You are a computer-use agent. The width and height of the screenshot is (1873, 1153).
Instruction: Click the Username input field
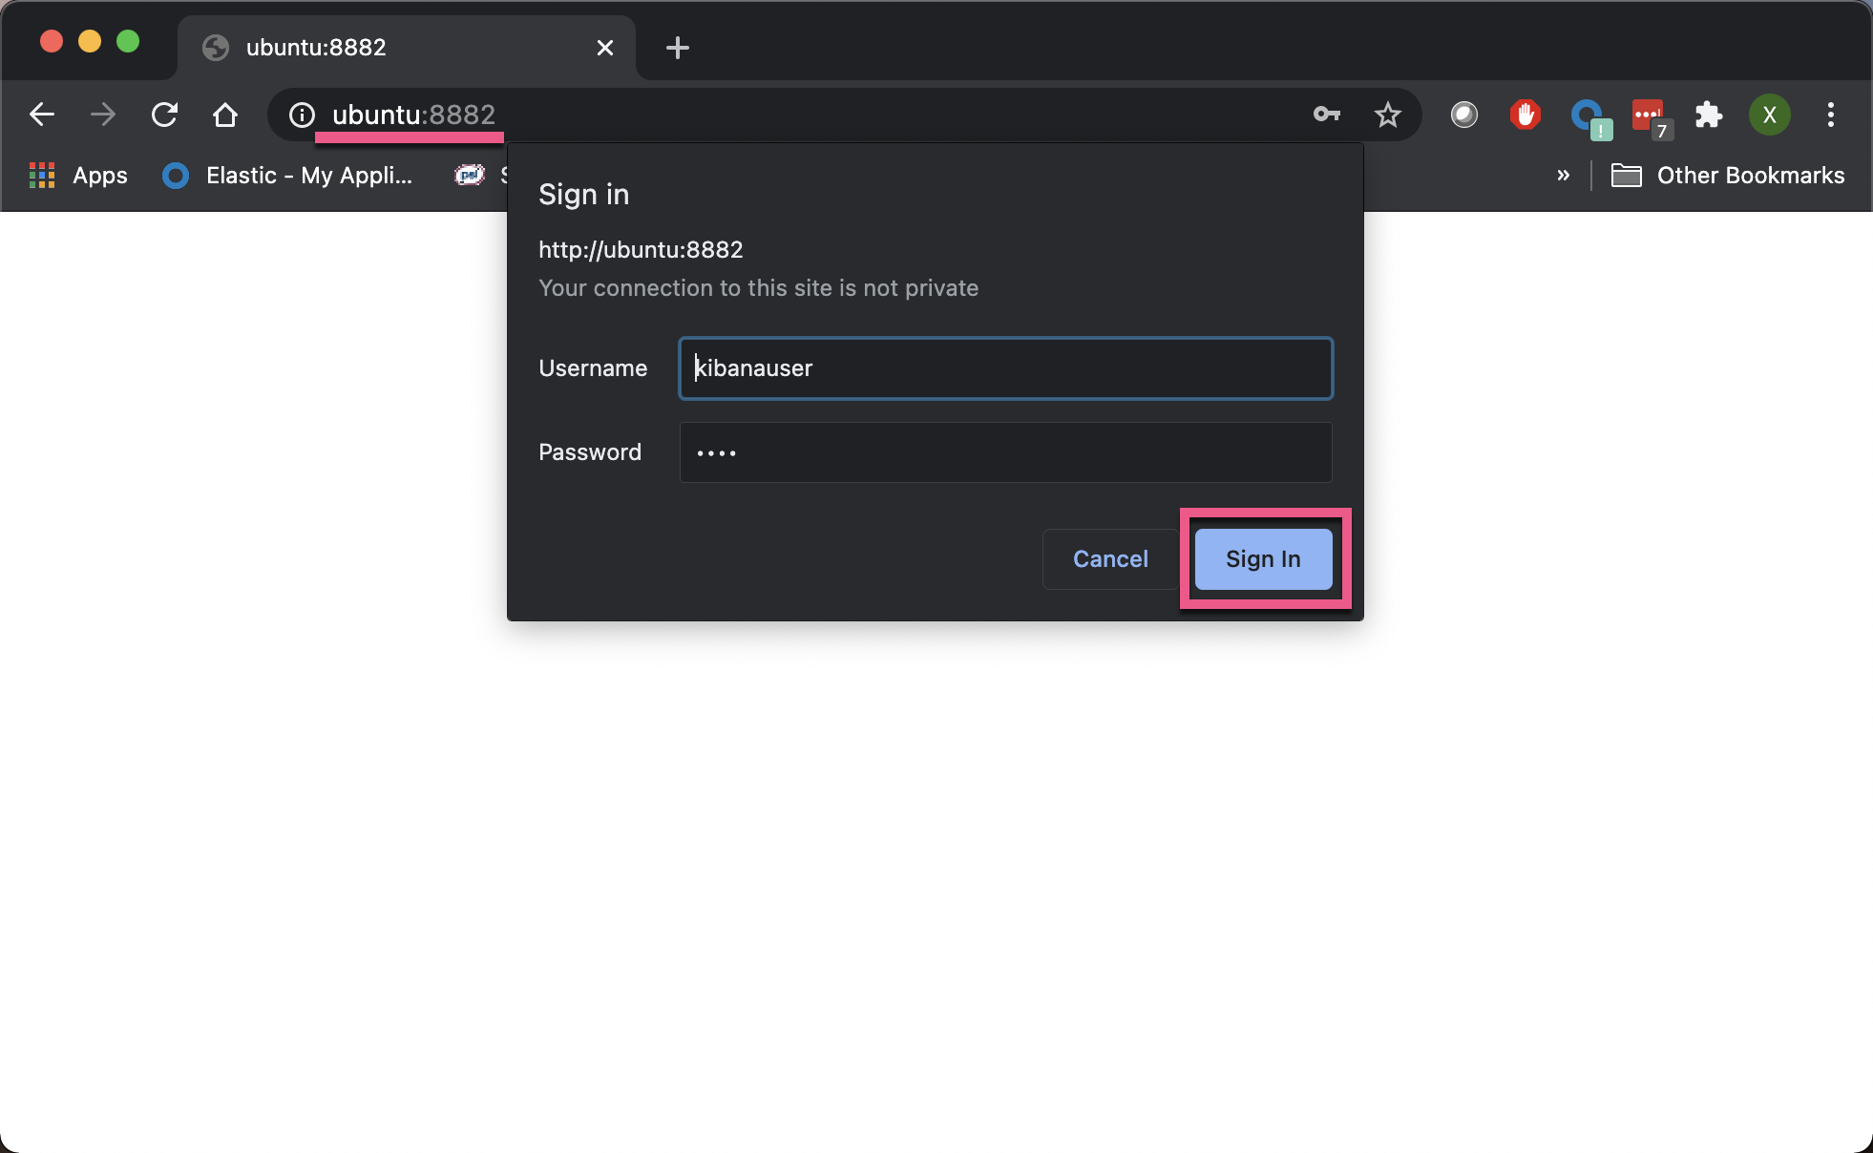pos(1005,368)
